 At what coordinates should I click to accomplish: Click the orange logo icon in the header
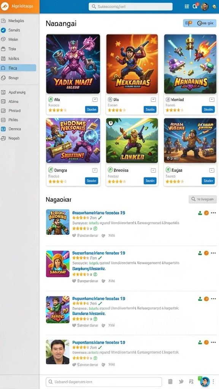[5, 6]
